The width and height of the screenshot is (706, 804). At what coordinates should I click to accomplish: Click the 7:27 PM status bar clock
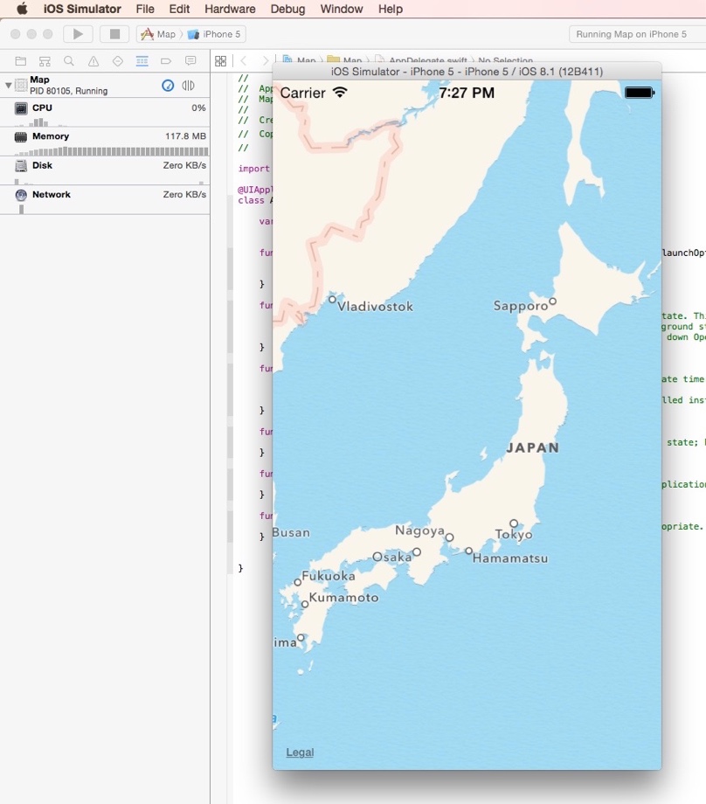(x=467, y=93)
